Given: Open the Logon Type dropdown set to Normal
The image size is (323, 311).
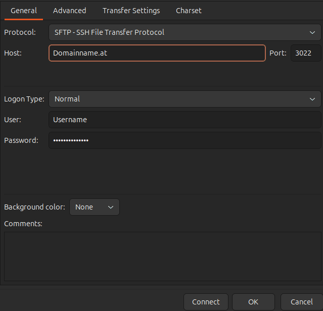Looking at the screenshot, I should coord(184,99).
